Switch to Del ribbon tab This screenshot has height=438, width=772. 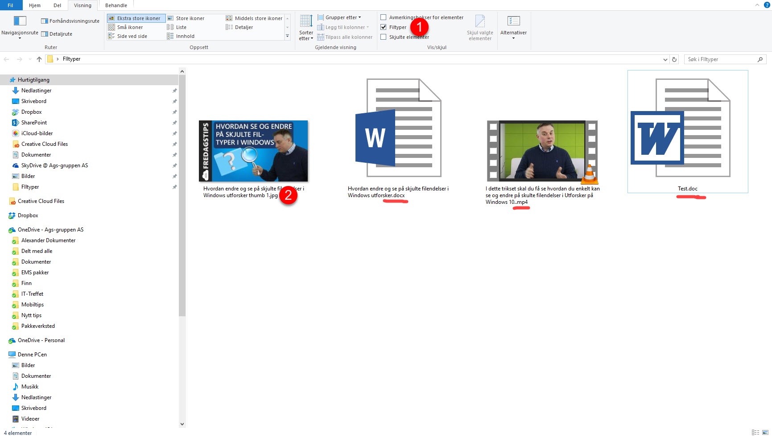[x=58, y=5]
